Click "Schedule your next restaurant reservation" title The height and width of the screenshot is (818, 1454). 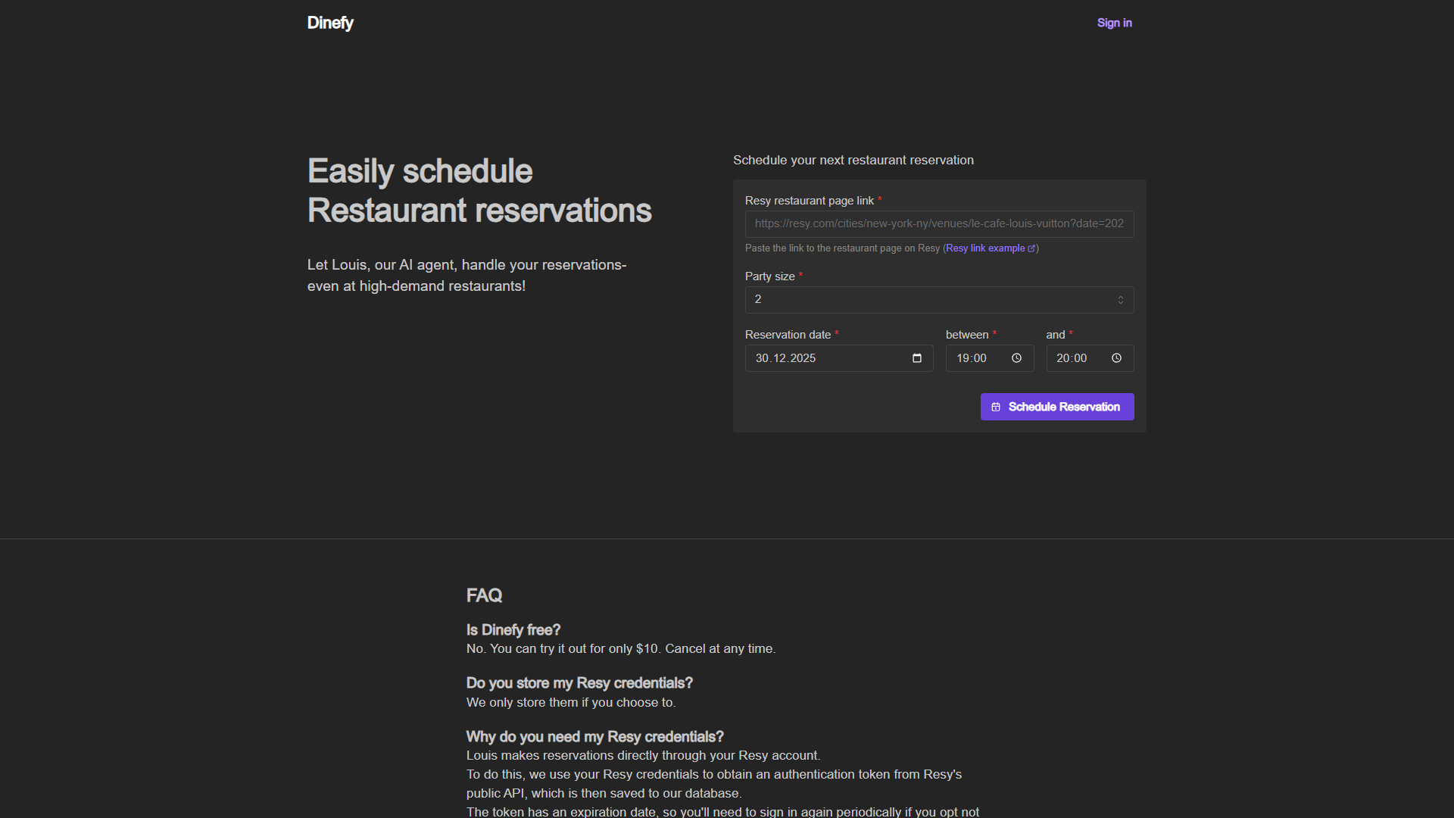(x=853, y=161)
